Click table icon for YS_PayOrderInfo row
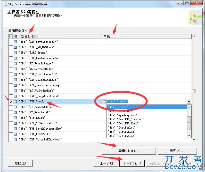 coord(15,91)
